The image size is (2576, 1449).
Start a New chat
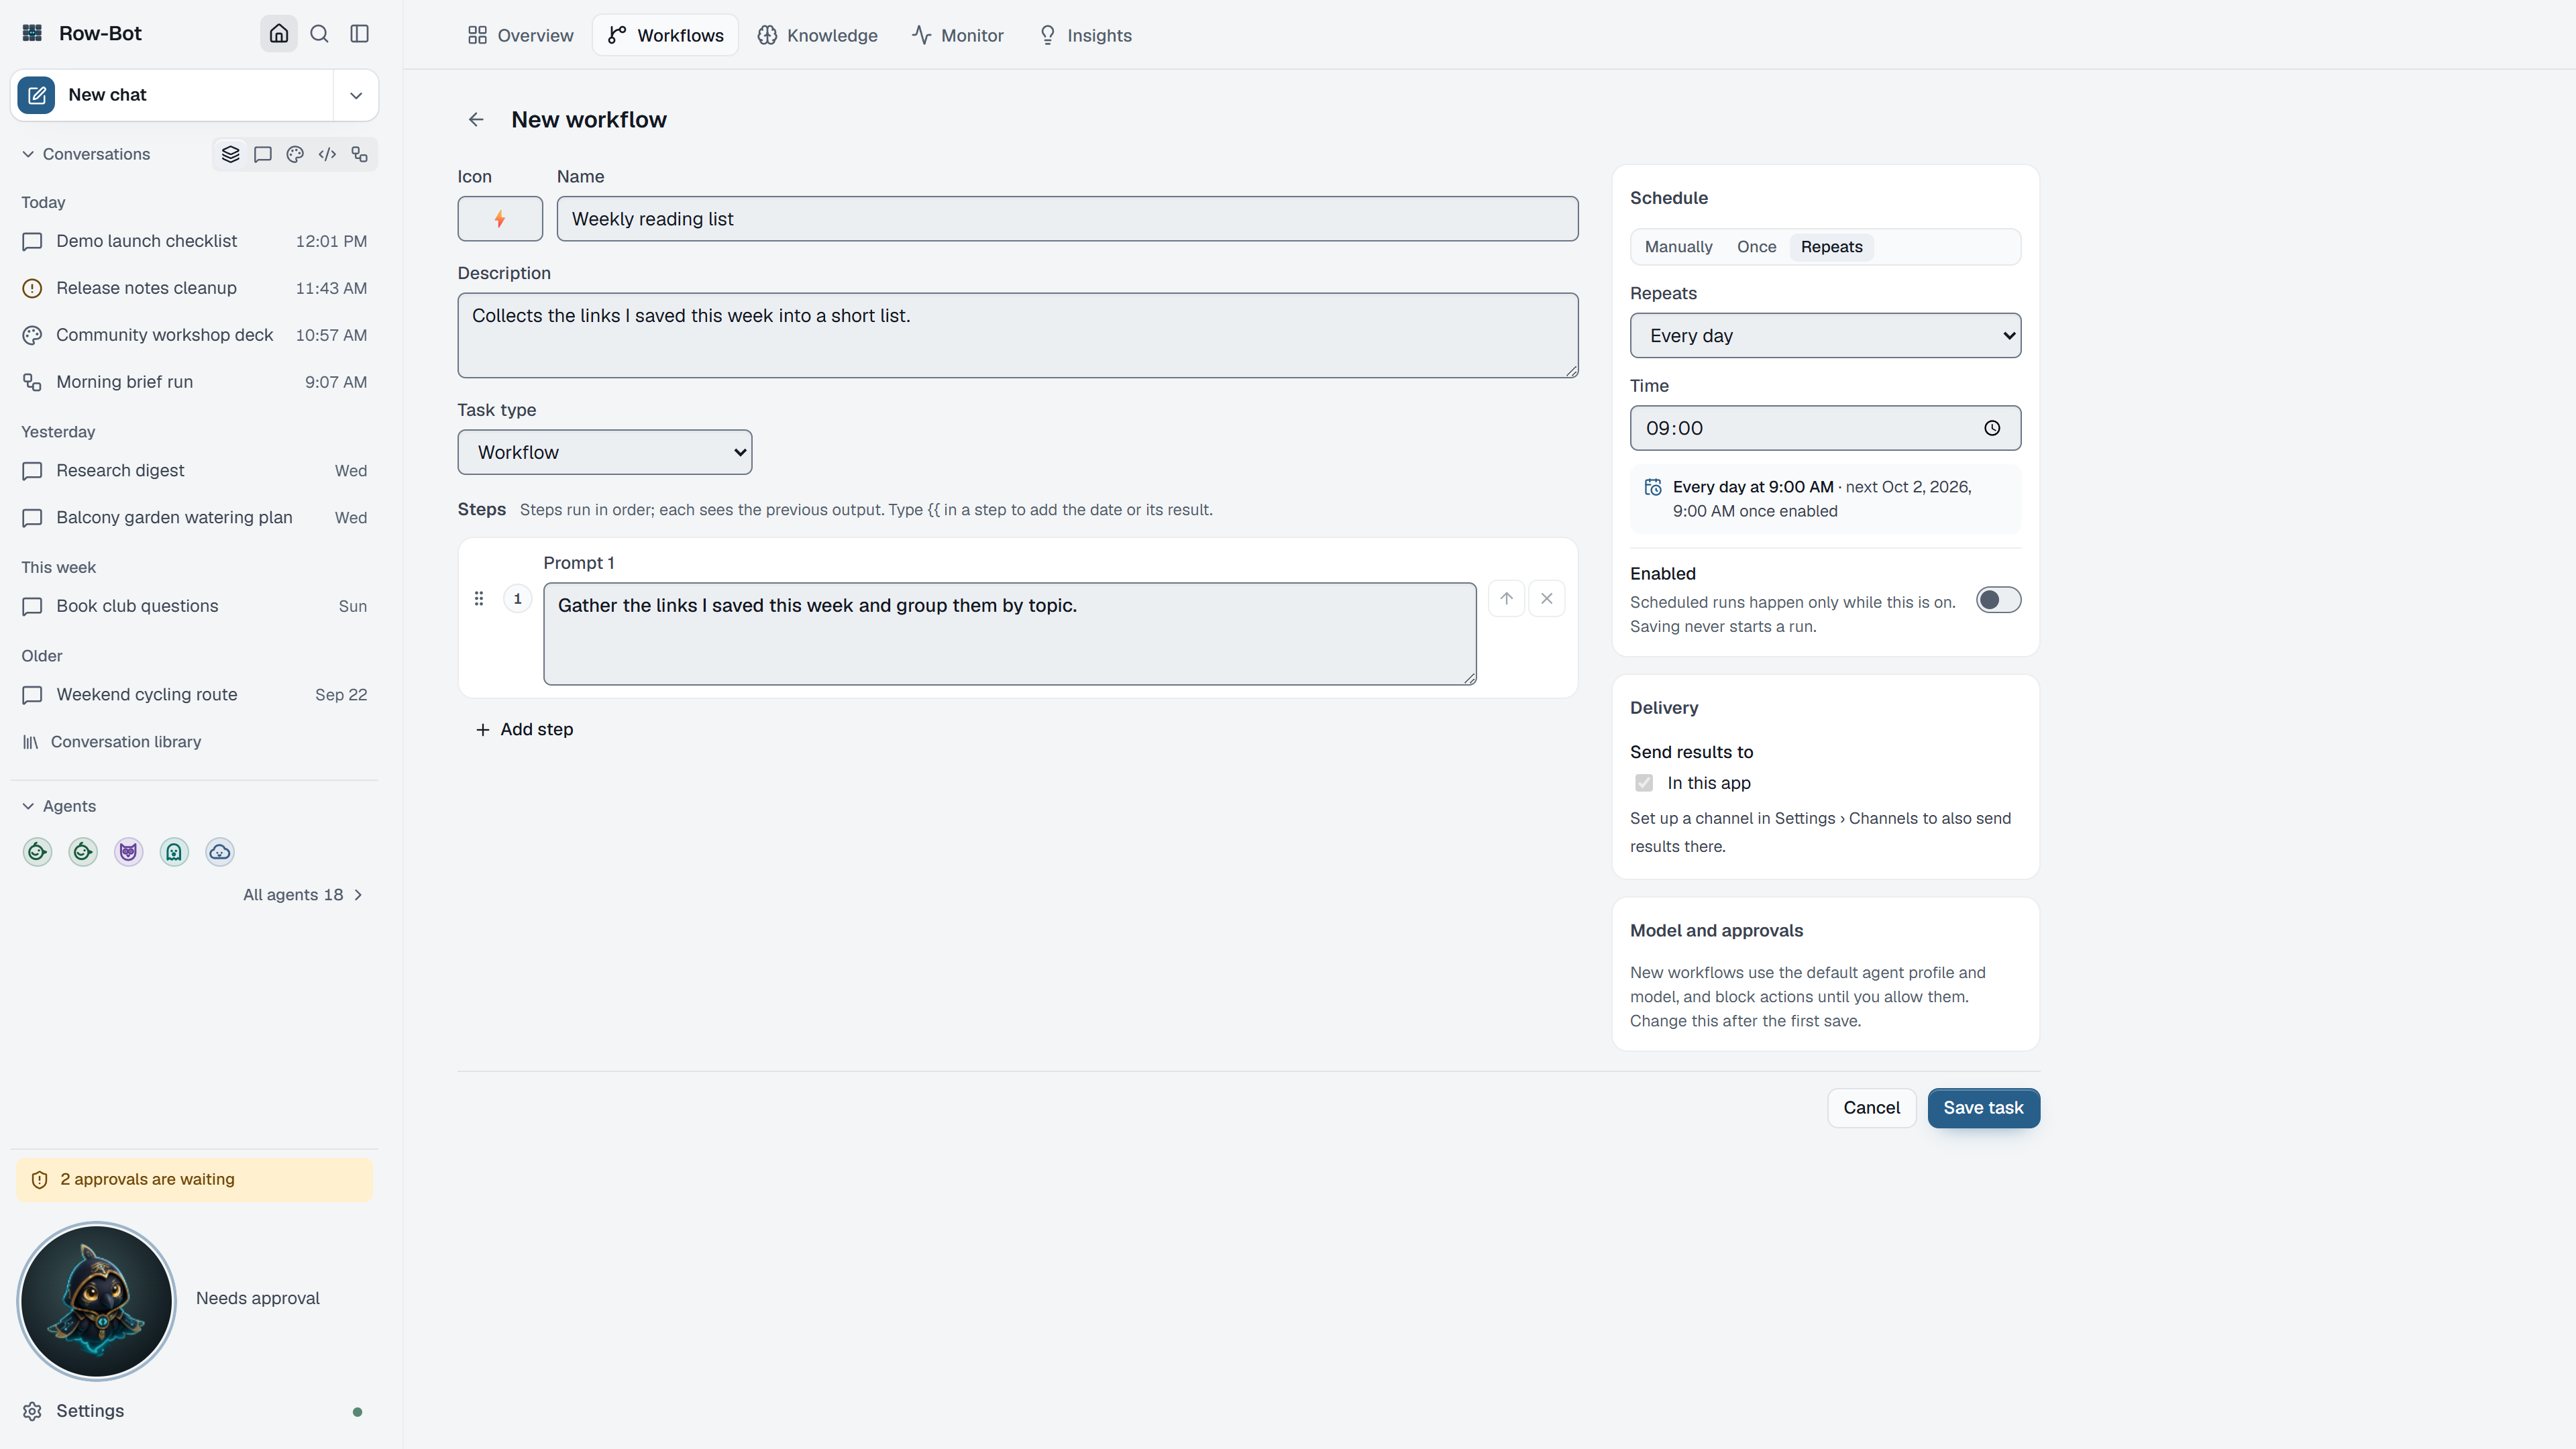click(x=173, y=95)
